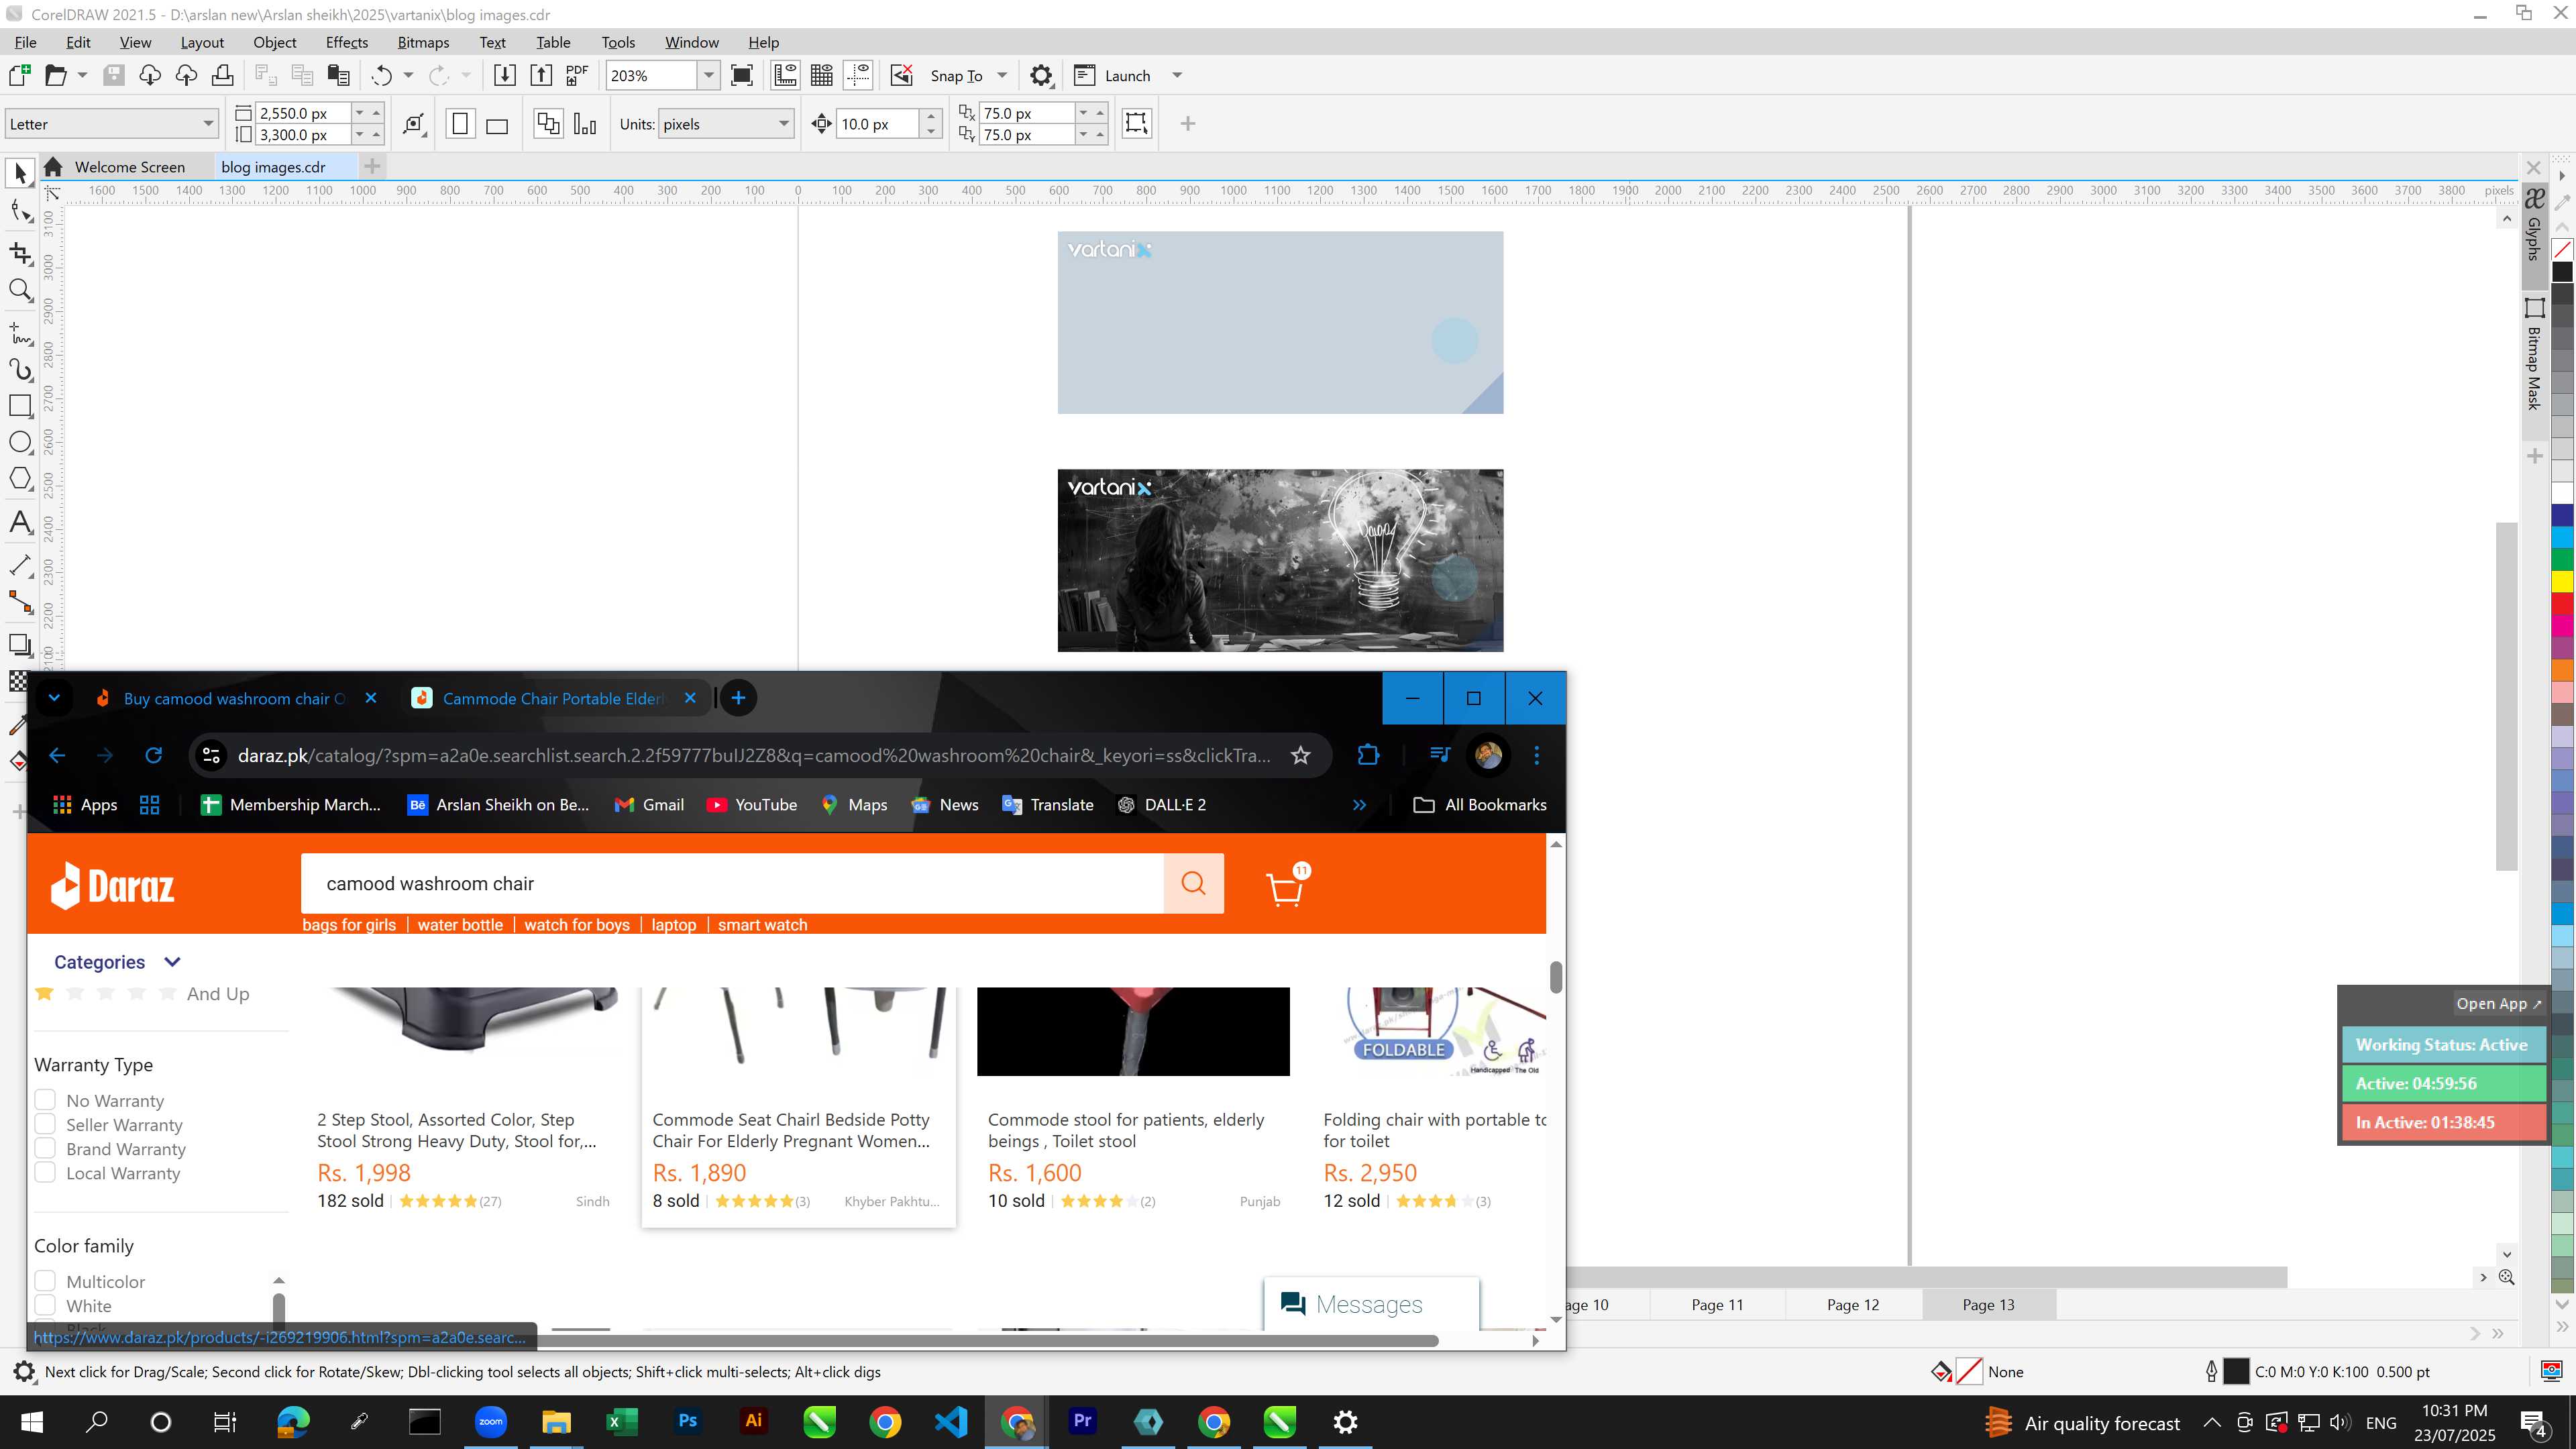Expand the Daraz Categories chevron
Image resolution: width=2576 pixels, height=1449 pixels.
click(172, 962)
